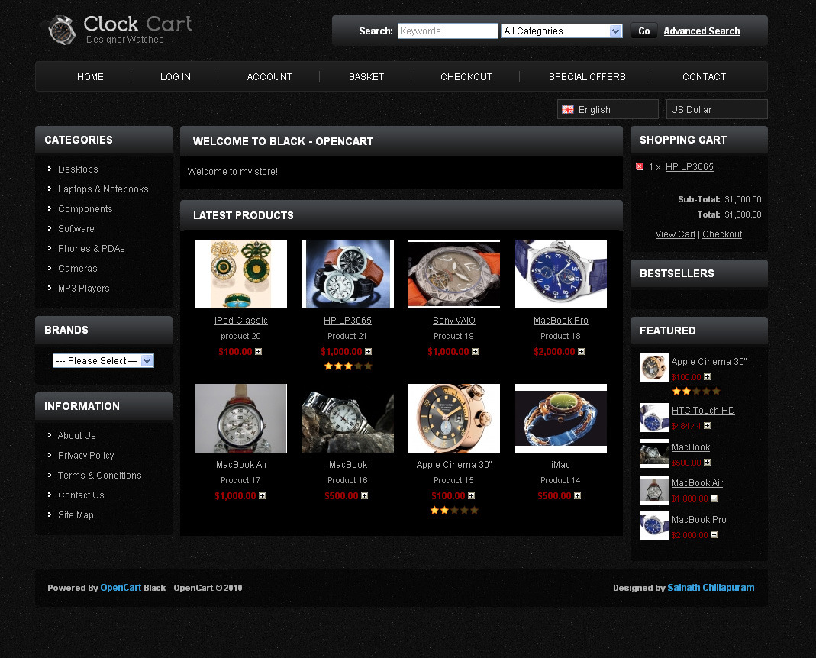Open MacBook Pro link in Latest Products
The height and width of the screenshot is (658, 816).
click(x=560, y=321)
